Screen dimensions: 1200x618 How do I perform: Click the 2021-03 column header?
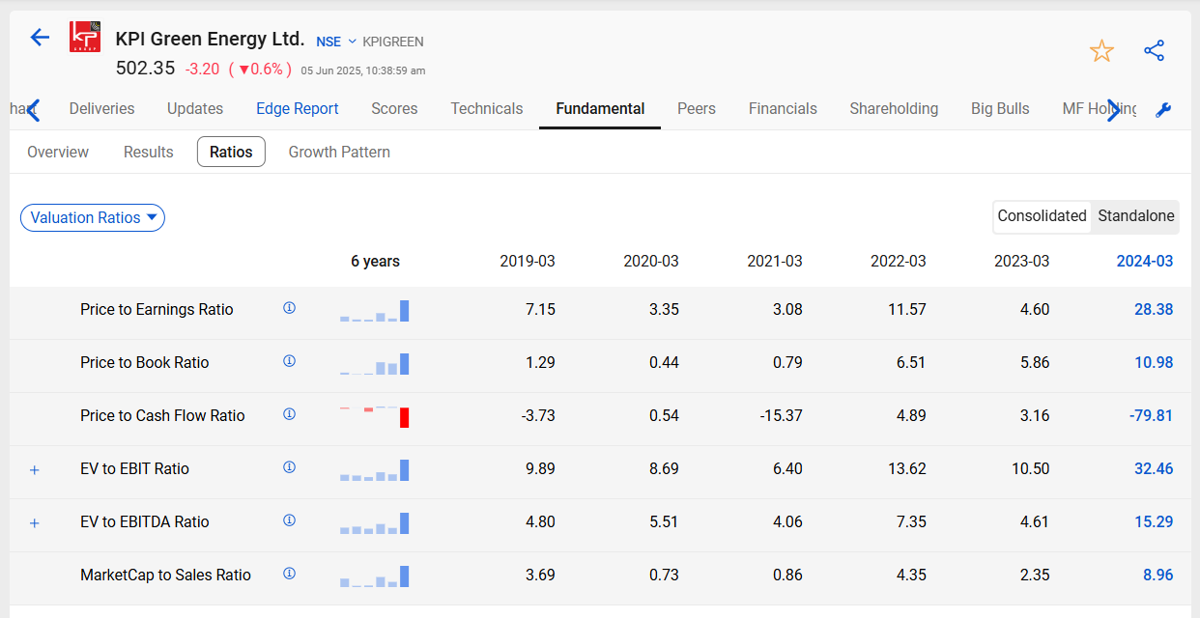click(775, 262)
